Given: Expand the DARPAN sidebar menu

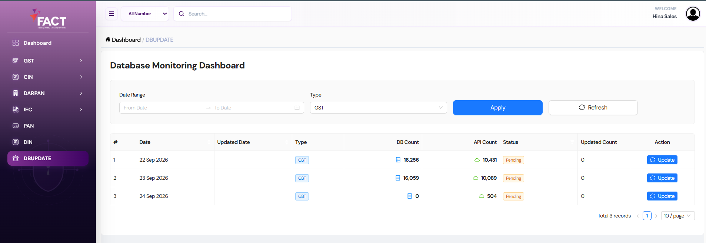Looking at the screenshot, I should pyautogui.click(x=48, y=93).
